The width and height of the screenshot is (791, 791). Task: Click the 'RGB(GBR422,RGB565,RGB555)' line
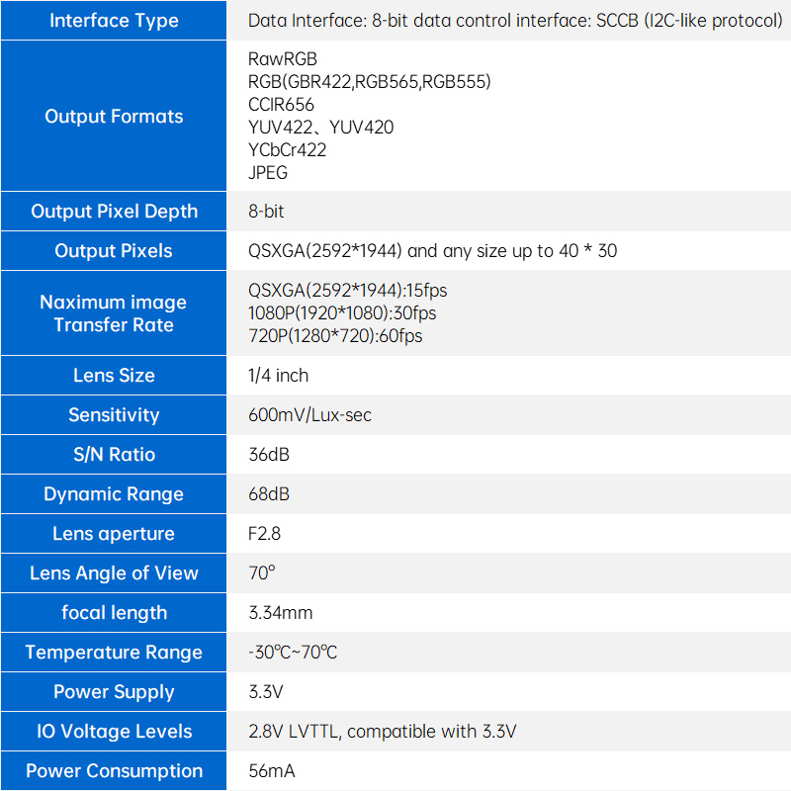[369, 82]
